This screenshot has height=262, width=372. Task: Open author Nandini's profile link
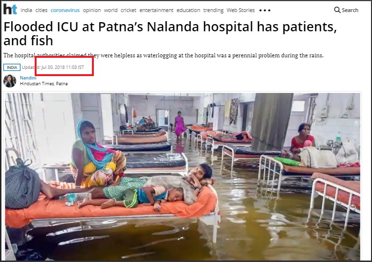coord(28,78)
